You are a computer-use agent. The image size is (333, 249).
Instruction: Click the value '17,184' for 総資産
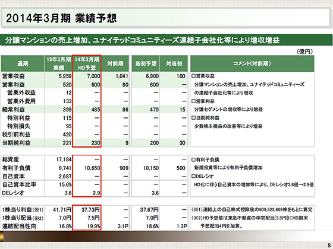(x=64, y=159)
